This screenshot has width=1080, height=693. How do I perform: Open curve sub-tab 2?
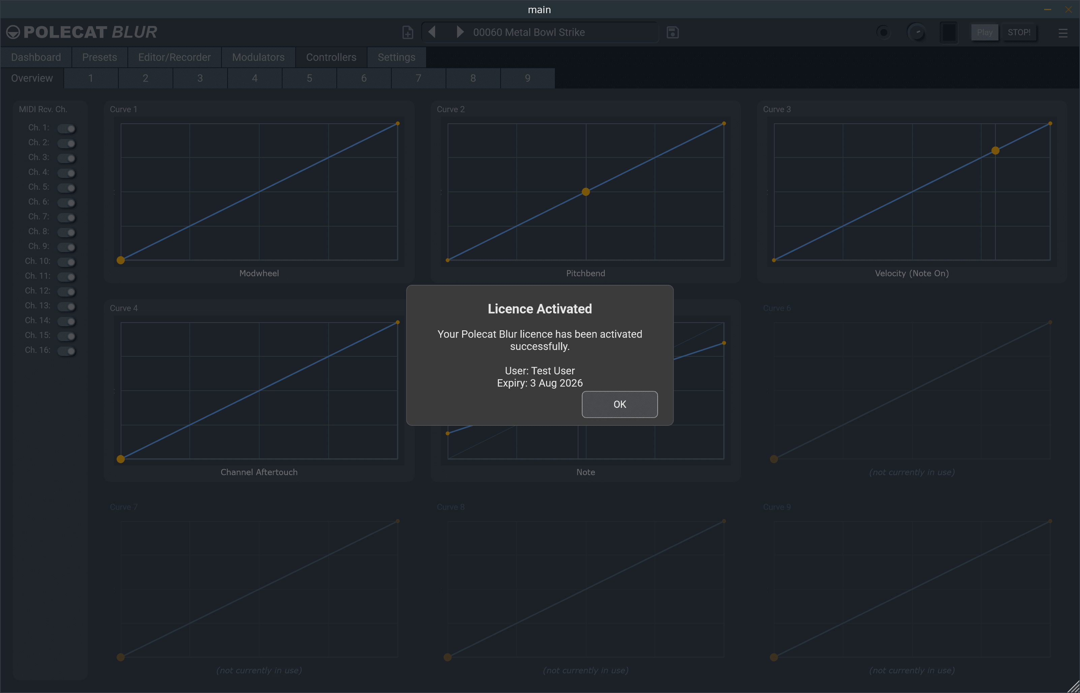click(x=145, y=78)
